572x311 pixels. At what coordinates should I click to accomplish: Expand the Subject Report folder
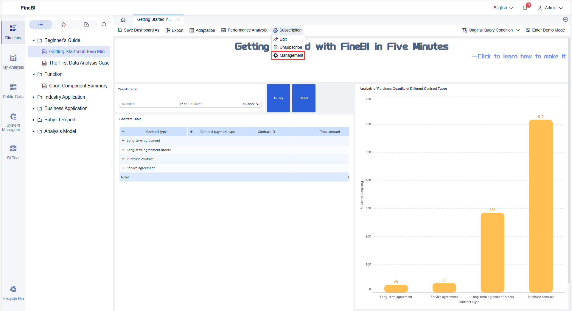click(33, 120)
